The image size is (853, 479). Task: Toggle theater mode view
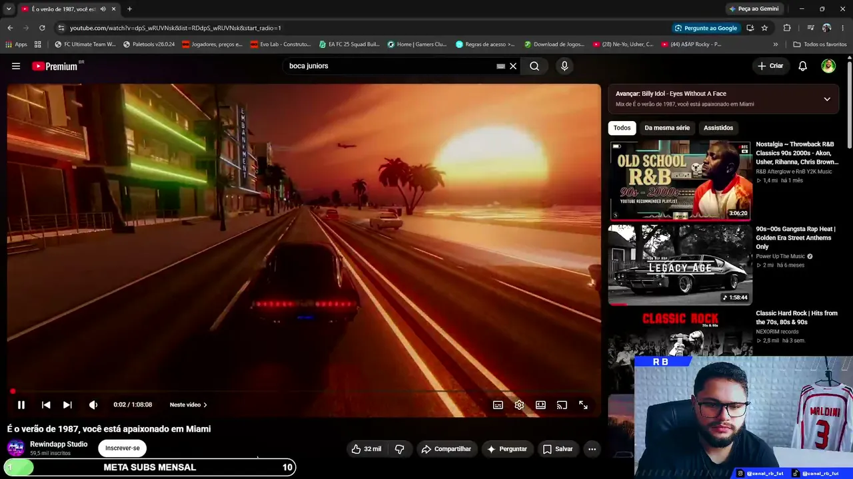point(540,404)
